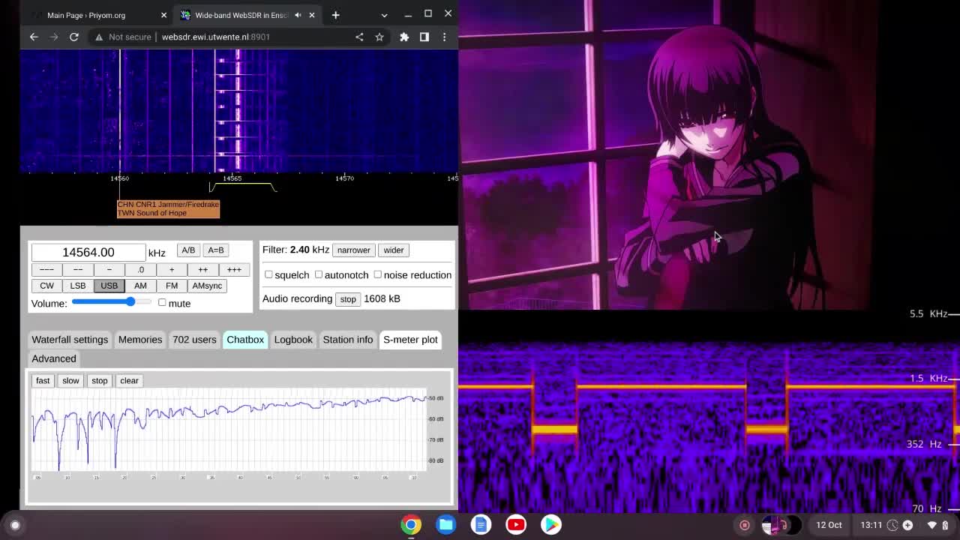Open Google Docs from the shelf
Screen dimensions: 960x540
pyautogui.click(x=481, y=525)
